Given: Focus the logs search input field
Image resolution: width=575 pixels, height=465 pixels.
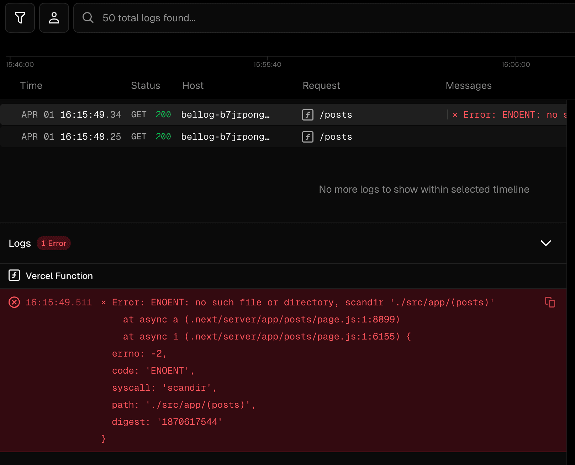Looking at the screenshot, I should point(324,18).
